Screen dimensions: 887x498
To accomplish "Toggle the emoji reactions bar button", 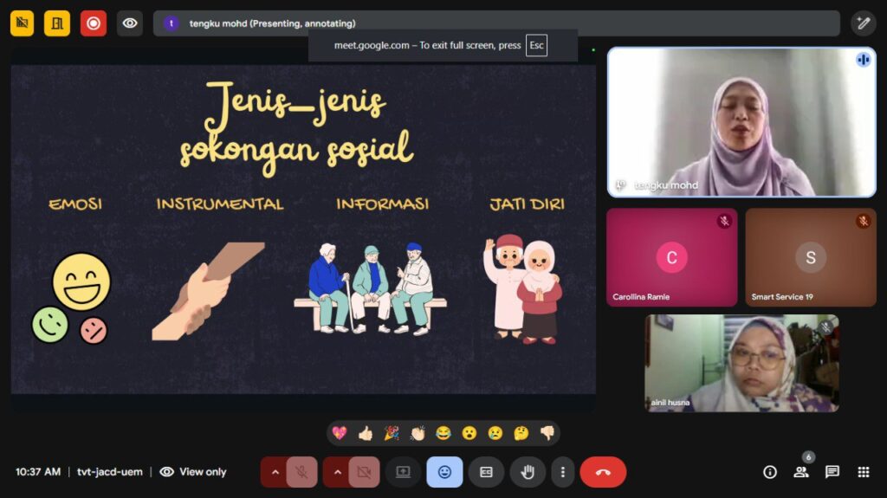I will coord(444,472).
